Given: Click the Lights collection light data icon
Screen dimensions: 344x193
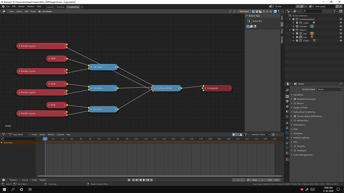Looking at the screenshot, I should pos(314,23).
